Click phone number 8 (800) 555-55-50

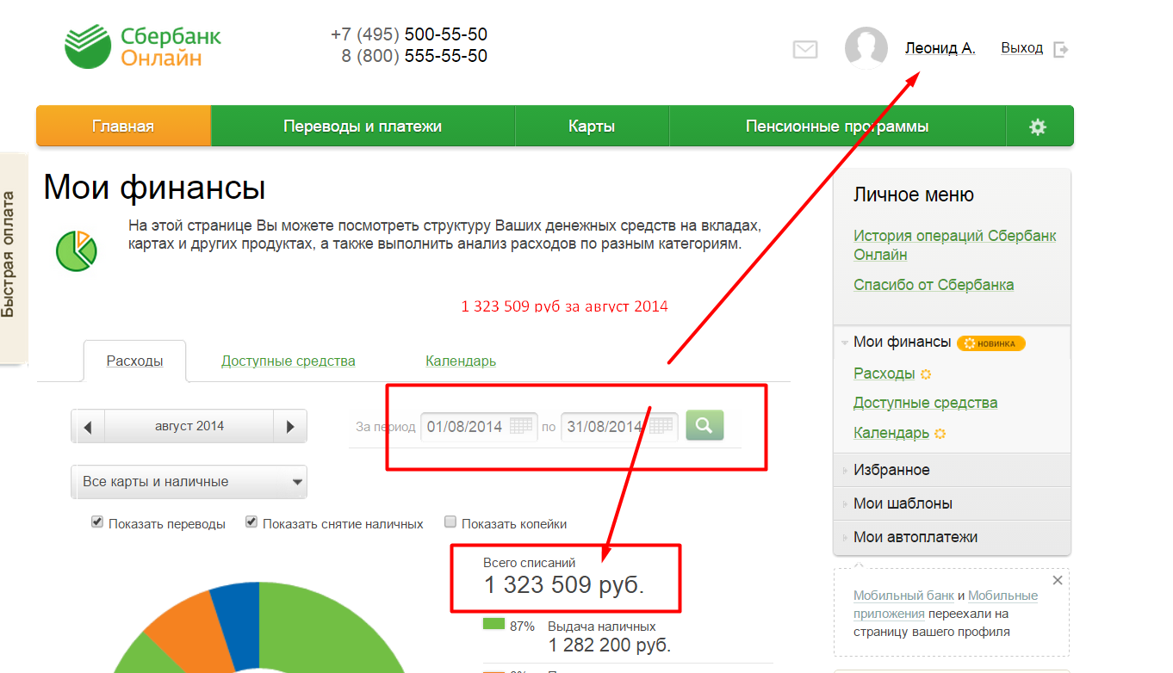pos(414,57)
